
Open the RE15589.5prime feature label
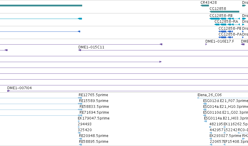coord(94,101)
